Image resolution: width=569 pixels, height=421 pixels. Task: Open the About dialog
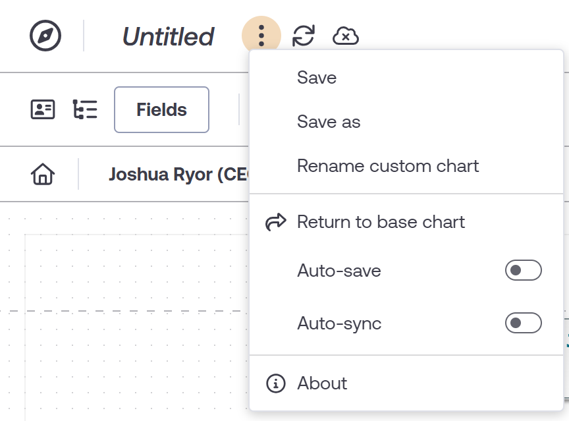pos(322,383)
